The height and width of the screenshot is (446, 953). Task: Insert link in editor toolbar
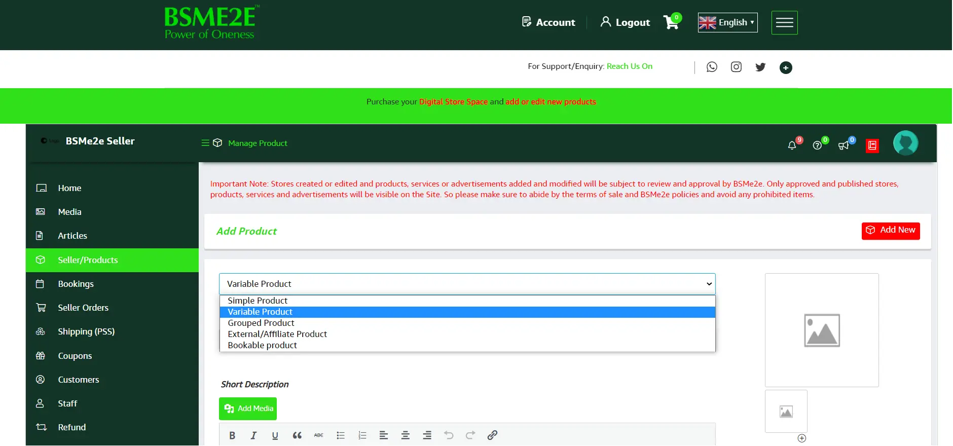(x=492, y=435)
